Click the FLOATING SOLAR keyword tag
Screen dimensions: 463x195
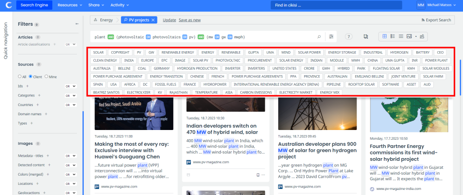click(x=386, y=68)
